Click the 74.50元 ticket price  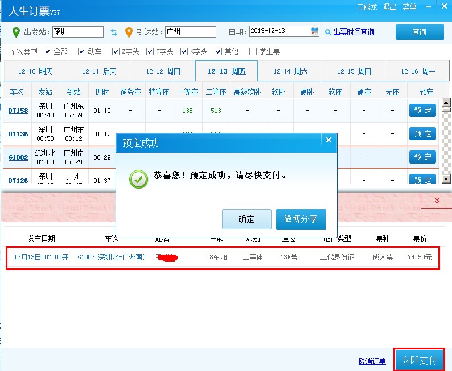tap(420, 257)
